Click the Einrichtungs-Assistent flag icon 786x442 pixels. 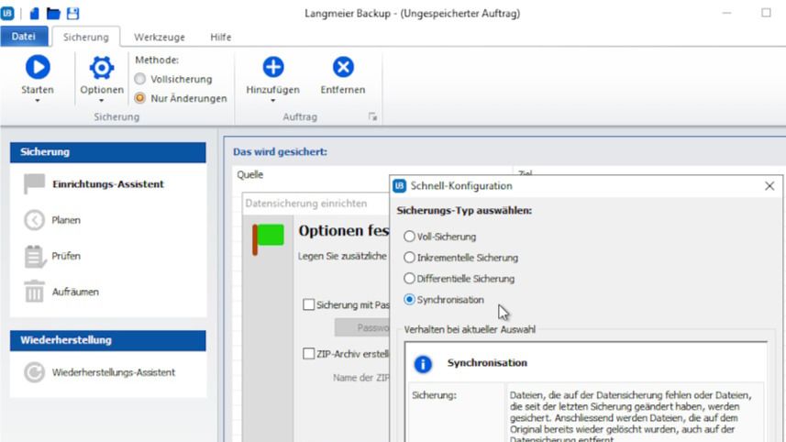click(x=34, y=184)
